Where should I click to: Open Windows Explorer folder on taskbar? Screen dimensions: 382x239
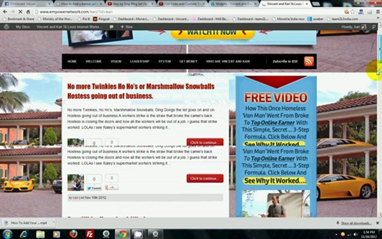40,234
